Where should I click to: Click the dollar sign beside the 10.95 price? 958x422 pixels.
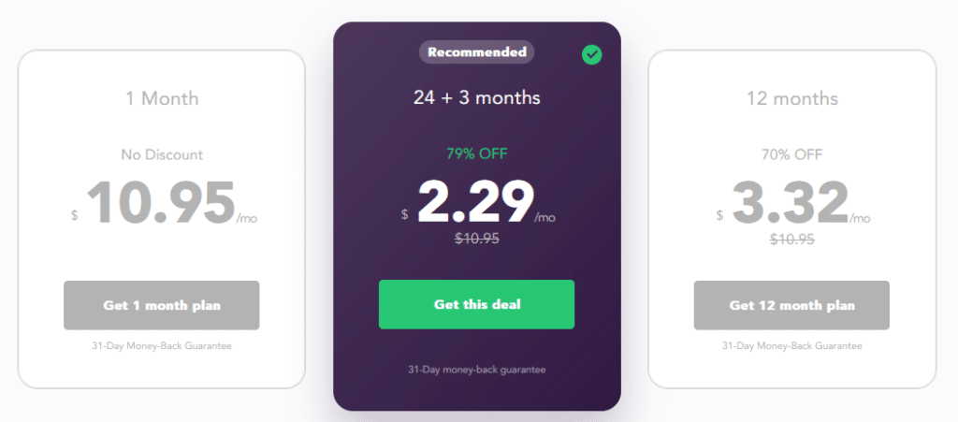point(75,216)
